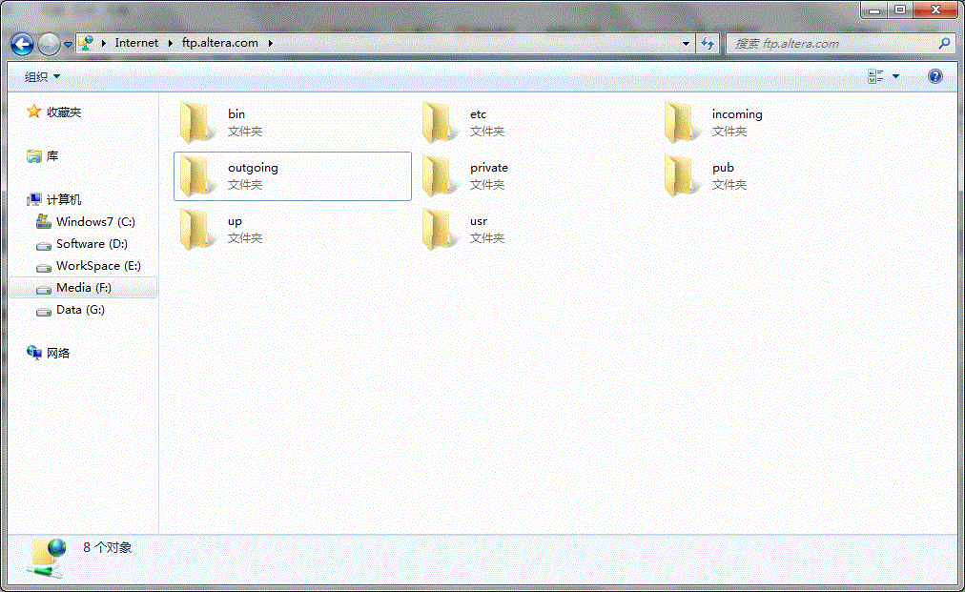Click the outgoing folder name
The height and width of the screenshot is (592, 965).
point(253,168)
